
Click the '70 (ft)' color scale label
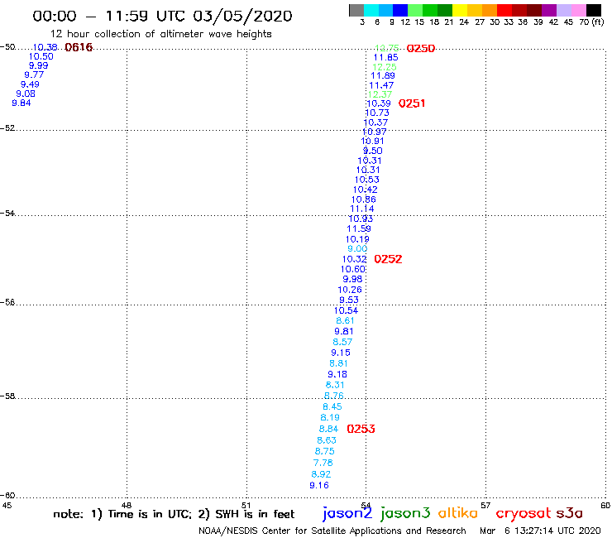tap(591, 22)
